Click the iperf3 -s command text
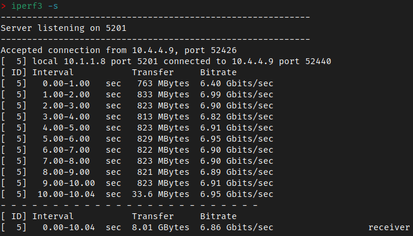 [x=34, y=6]
